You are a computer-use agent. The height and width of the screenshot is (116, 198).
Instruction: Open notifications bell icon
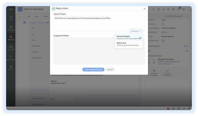[x=179, y=10]
